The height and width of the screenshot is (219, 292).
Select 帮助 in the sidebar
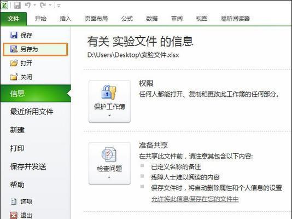17,185
